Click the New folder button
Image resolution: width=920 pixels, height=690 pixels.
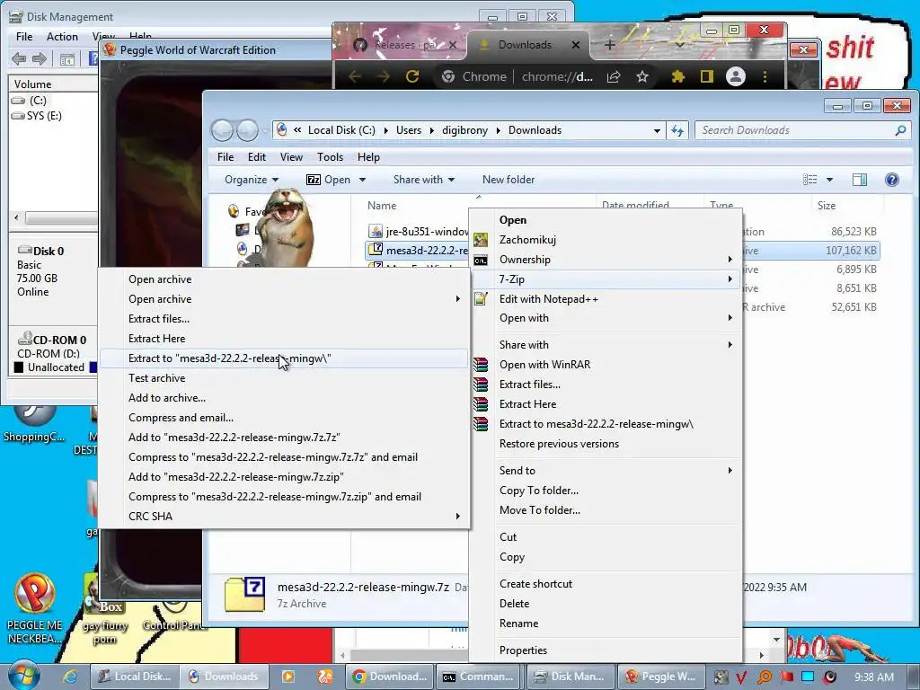(509, 180)
